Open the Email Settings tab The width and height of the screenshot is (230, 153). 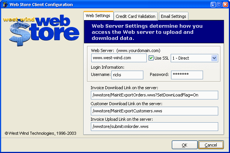tap(173, 16)
